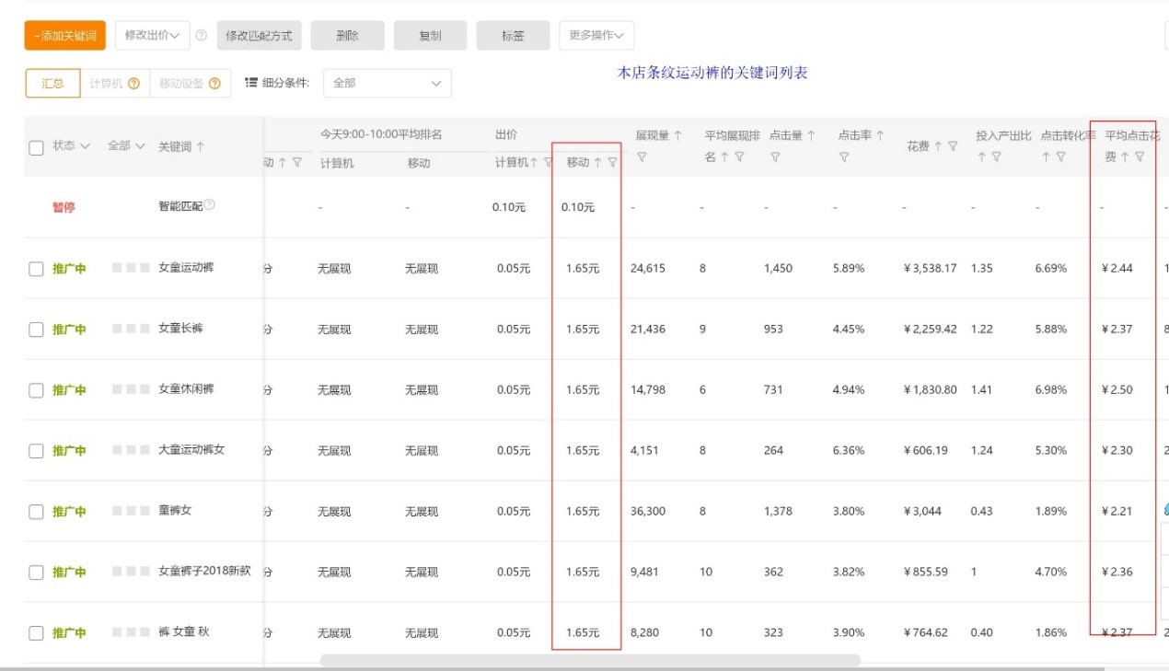This screenshot has width=1169, height=671.
Task: Click the 暂停 status of 智能匹配
Action: pyautogui.click(x=64, y=208)
